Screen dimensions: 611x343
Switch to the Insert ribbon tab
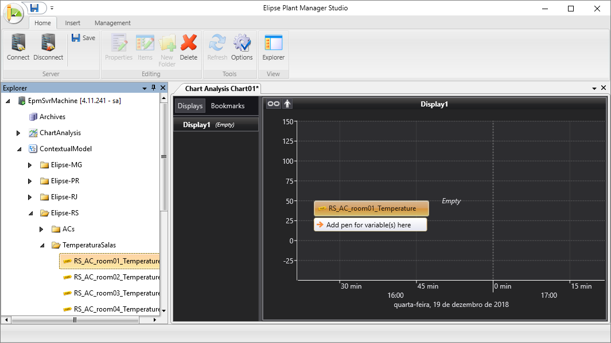coord(72,23)
